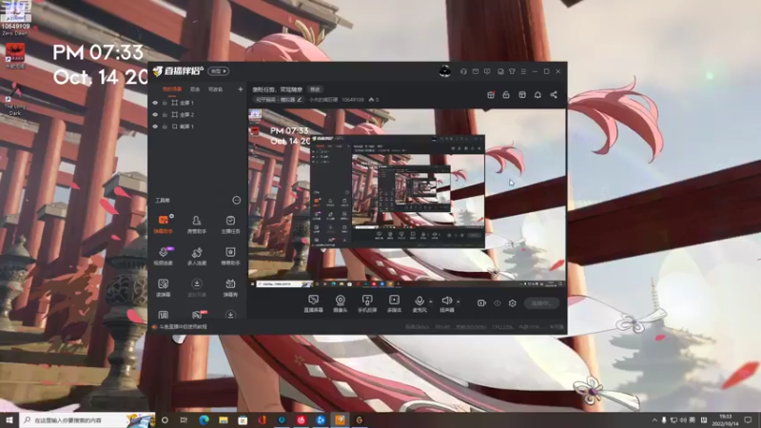The width and height of the screenshot is (761, 428).
Task: Open the Douyu tutorial link at bottom left
Action: click(181, 326)
